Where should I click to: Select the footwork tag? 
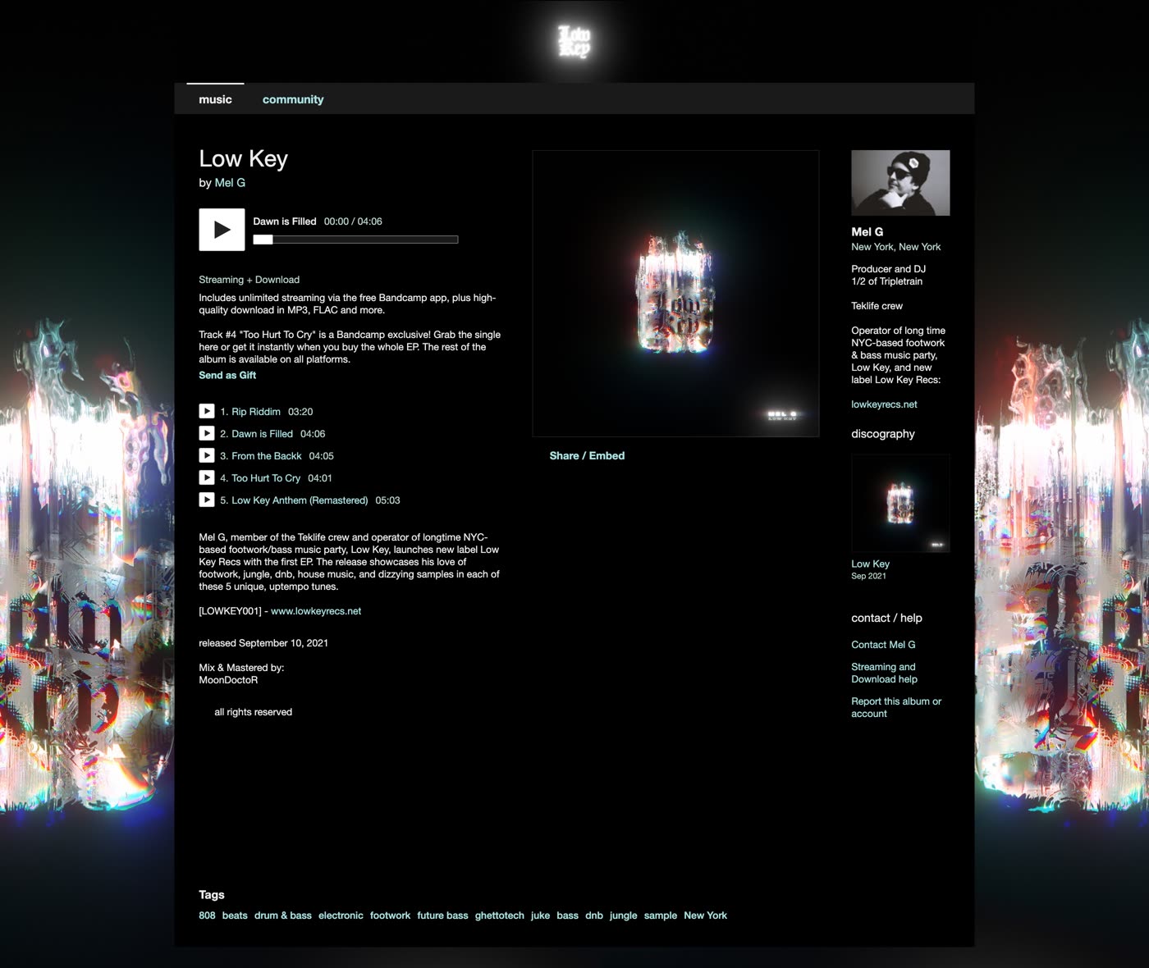(x=390, y=915)
